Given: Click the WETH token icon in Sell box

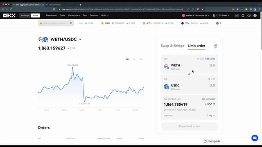Looking at the screenshot, I should click(x=167, y=67).
